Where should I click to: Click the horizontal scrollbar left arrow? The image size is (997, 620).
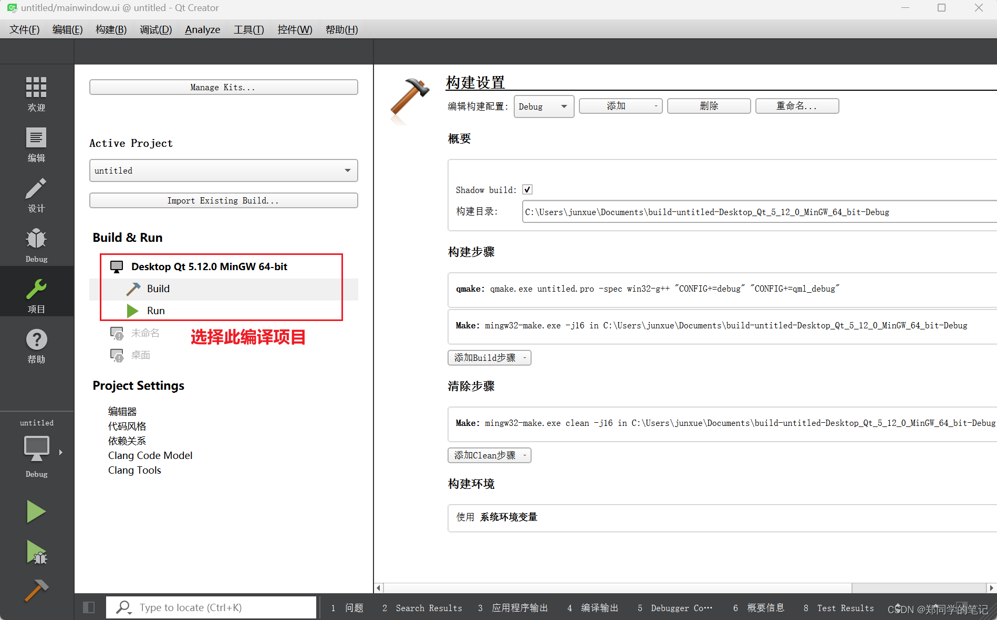point(379,588)
